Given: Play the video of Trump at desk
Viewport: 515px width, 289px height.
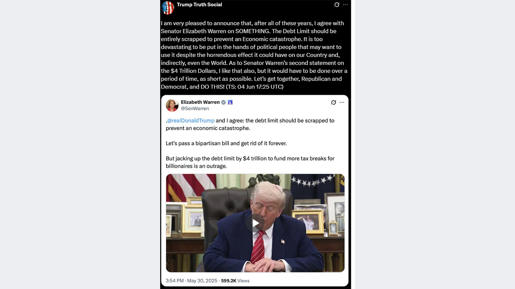Looking at the screenshot, I should pyautogui.click(x=255, y=223).
